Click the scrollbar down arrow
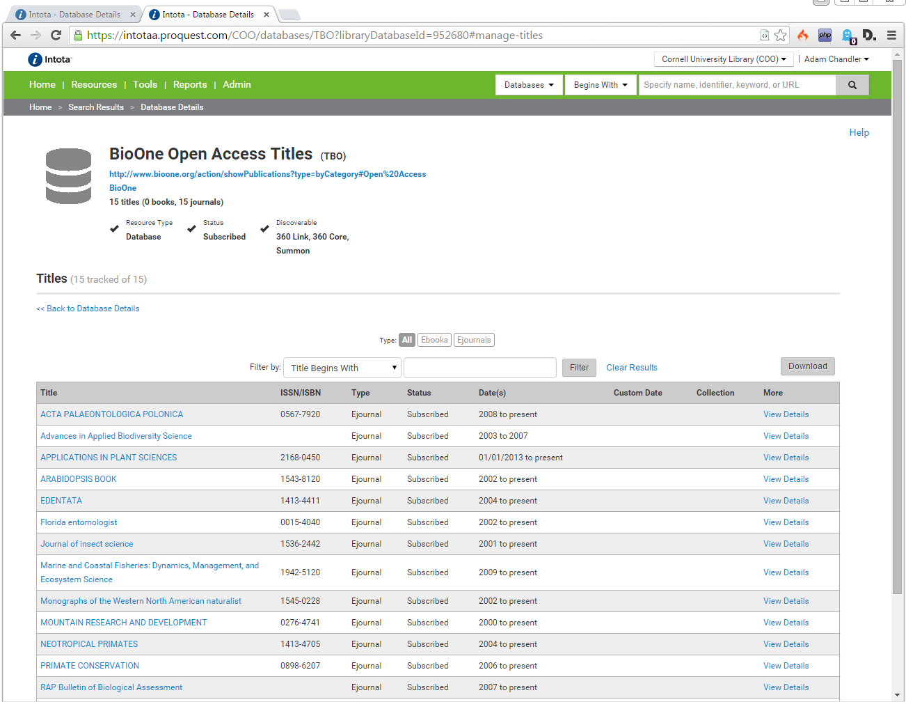 coord(897,695)
